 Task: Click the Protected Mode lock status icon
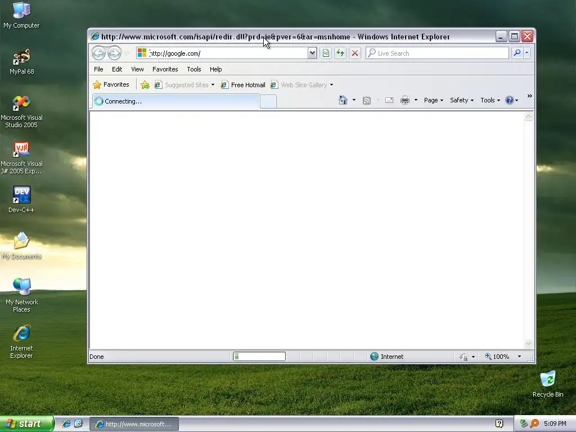click(x=463, y=357)
